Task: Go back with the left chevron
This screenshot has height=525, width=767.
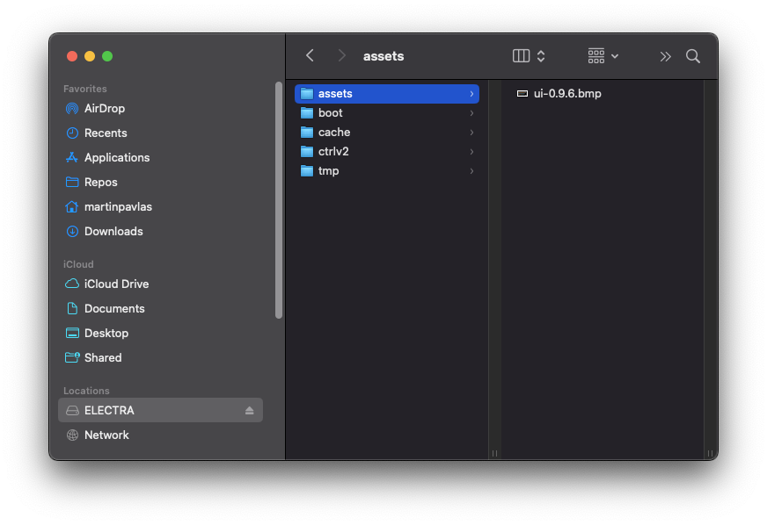Action: pyautogui.click(x=310, y=55)
